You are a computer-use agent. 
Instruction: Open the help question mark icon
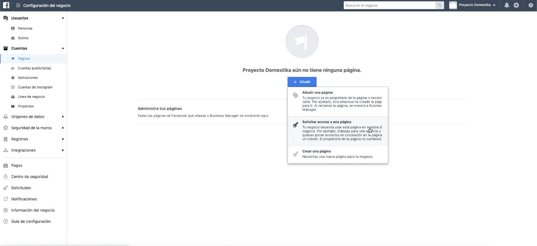[531, 5]
